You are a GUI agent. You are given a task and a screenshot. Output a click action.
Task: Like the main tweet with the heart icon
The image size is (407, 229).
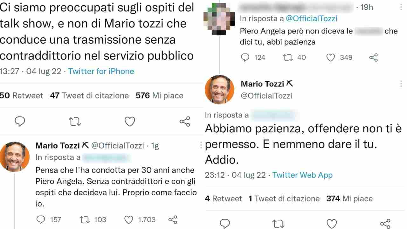click(129, 122)
